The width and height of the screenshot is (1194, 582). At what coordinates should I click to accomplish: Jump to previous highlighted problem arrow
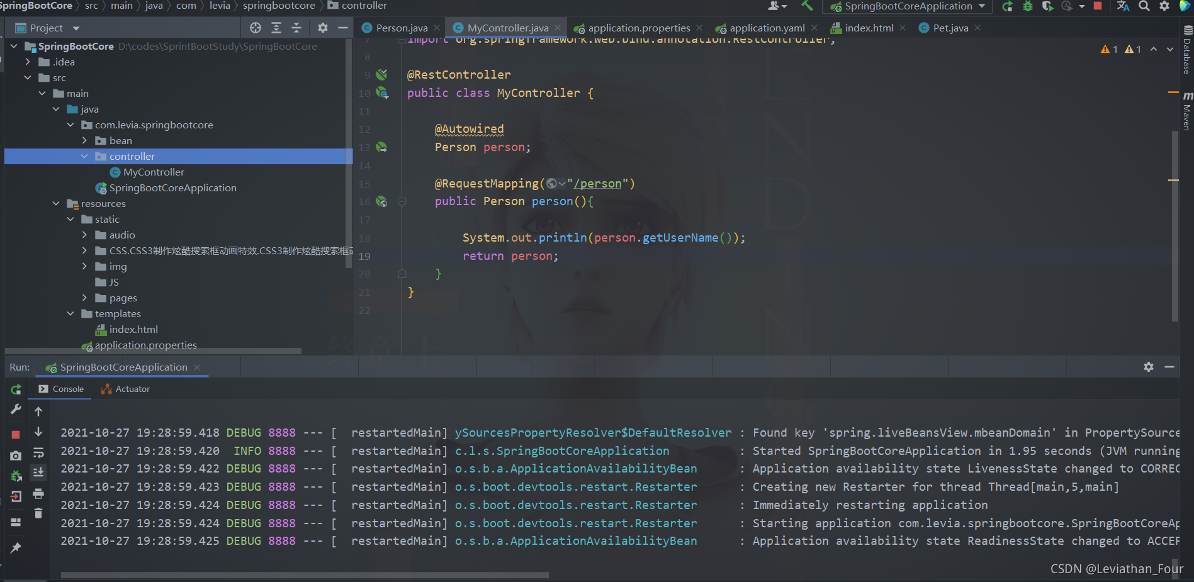tap(1154, 49)
